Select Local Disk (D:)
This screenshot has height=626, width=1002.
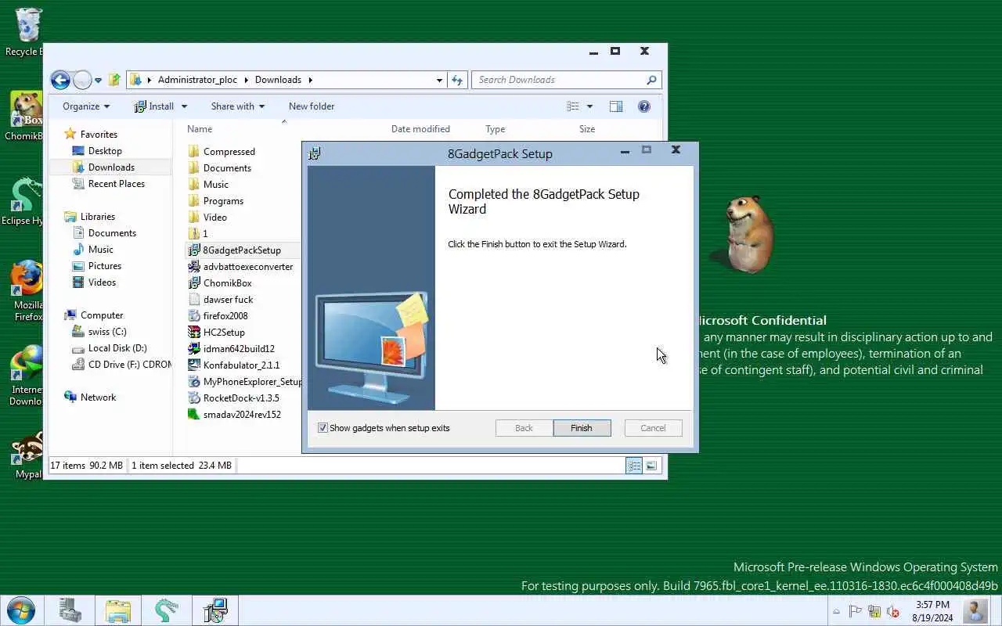click(x=117, y=348)
